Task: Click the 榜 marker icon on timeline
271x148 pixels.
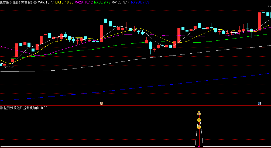Action: (x=101, y=104)
